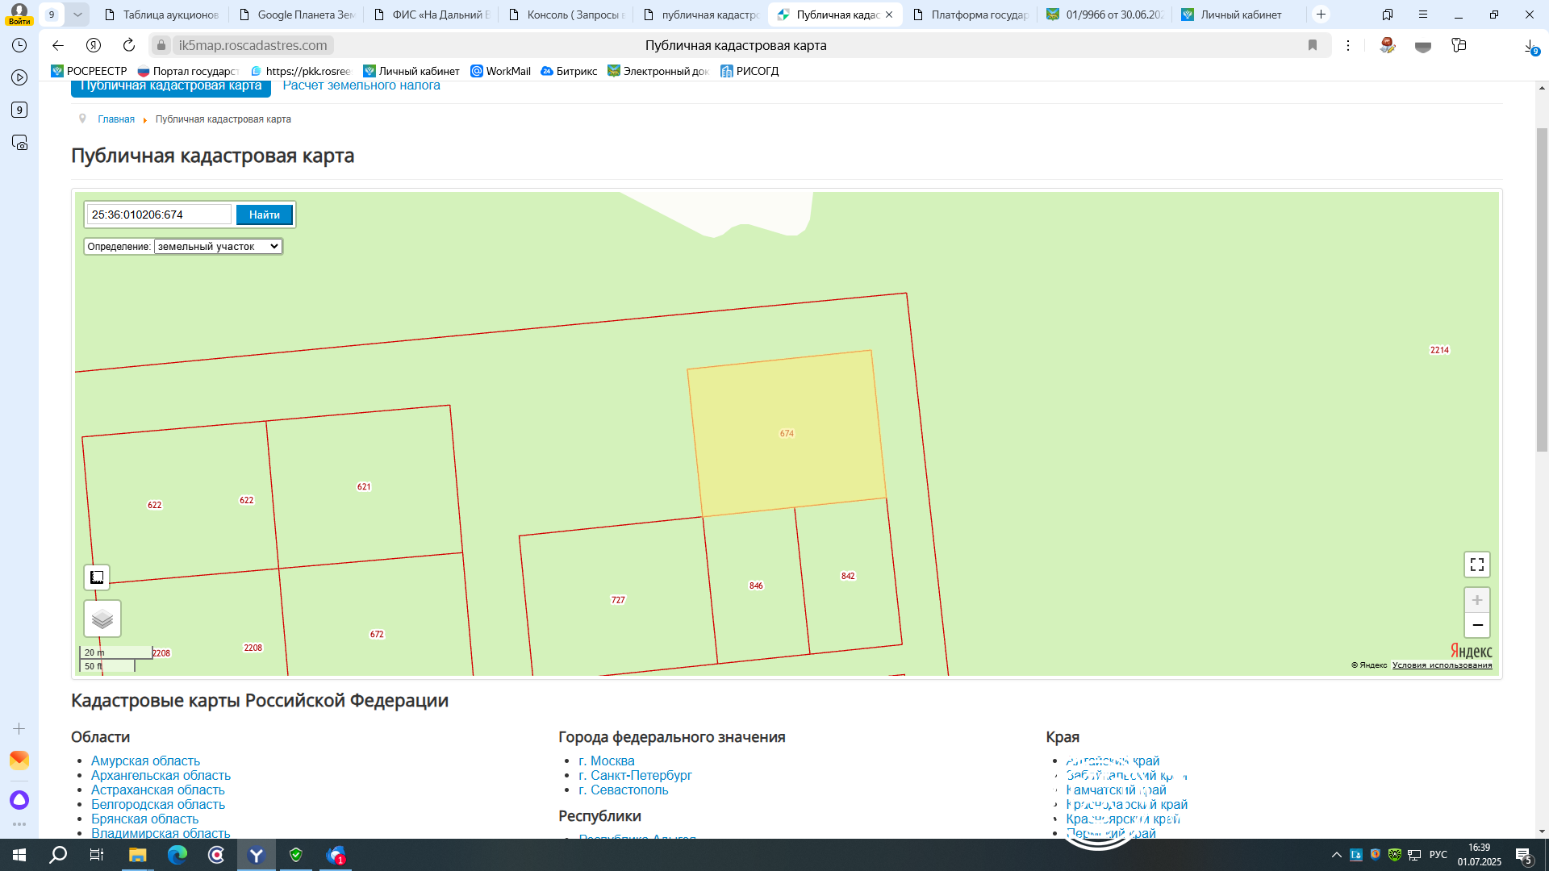Click the map ruler measurement tool
The height and width of the screenshot is (871, 1549).
pos(97,577)
